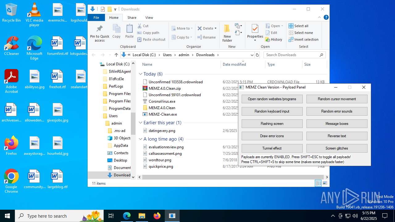Click Select none in ribbon

tap(301, 33)
